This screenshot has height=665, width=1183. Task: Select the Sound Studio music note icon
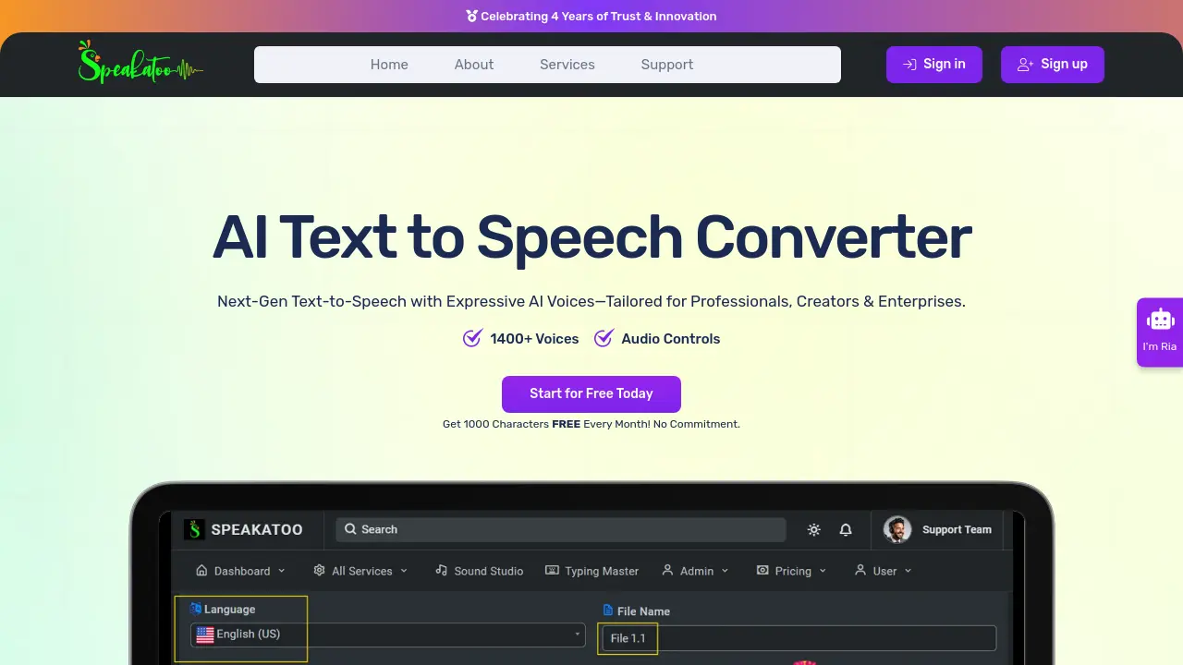tap(442, 571)
